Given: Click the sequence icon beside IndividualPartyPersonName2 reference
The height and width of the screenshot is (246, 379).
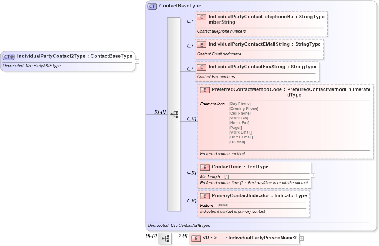Looking at the screenshot, I should 166,239.
